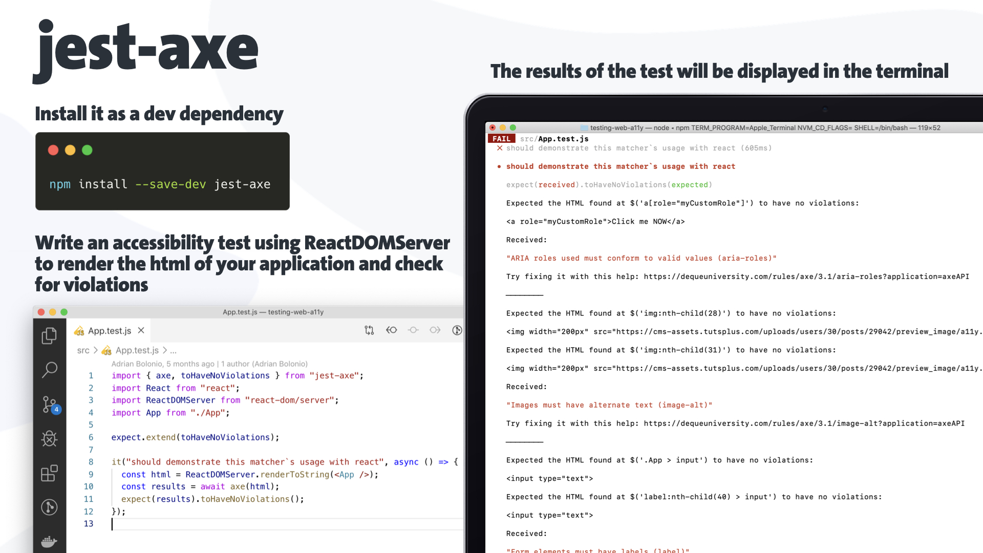Click 'await axe(html)' on line 10
The height and width of the screenshot is (553, 983).
pyautogui.click(x=237, y=486)
